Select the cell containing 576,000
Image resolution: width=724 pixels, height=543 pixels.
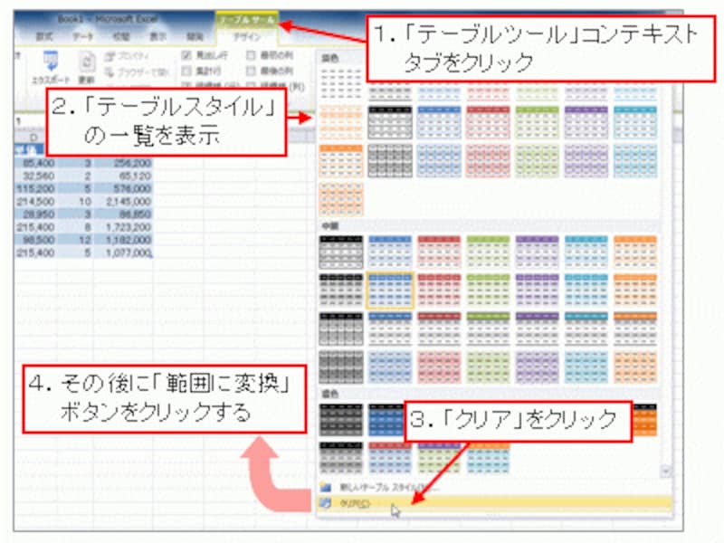(123, 188)
